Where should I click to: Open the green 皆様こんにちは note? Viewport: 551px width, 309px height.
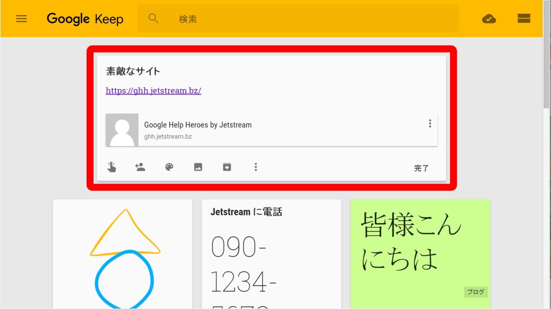coord(420,250)
